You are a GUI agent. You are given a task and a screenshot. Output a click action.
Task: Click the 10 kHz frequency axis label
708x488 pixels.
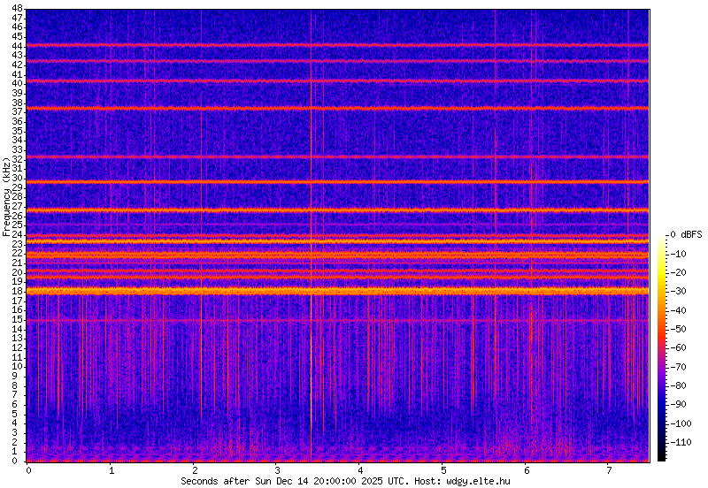[x=17, y=367]
